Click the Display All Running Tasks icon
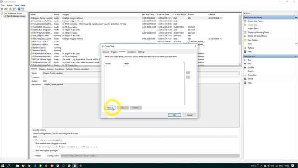298x168 pixels. [245, 32]
